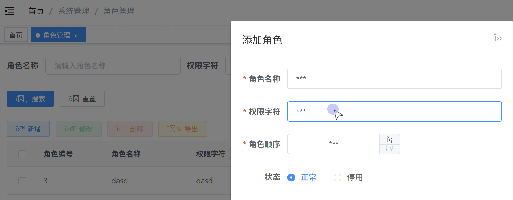
Task: Decrease 角色顺序 value with the down stepper
Action: pos(389,149)
